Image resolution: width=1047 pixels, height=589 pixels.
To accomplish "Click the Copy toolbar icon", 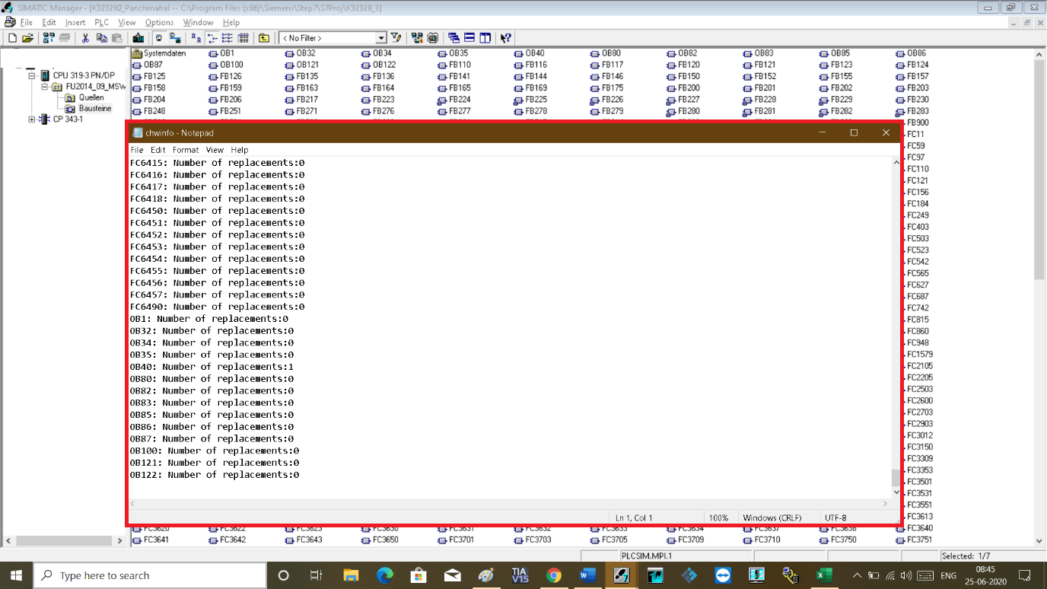I will tap(101, 38).
